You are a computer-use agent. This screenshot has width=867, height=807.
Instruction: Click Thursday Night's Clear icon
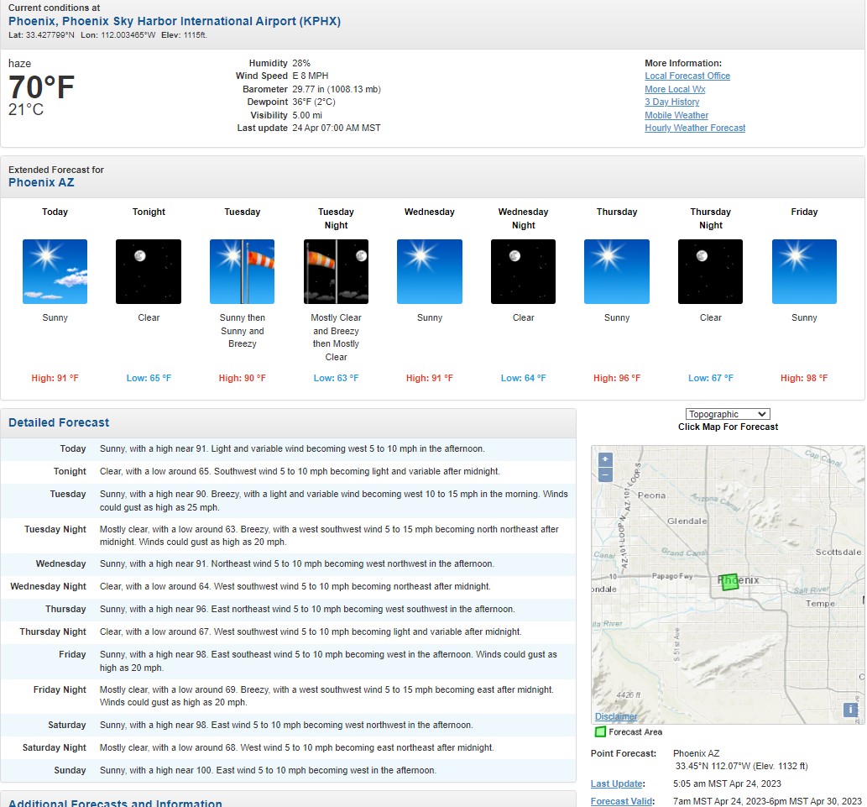coord(710,270)
